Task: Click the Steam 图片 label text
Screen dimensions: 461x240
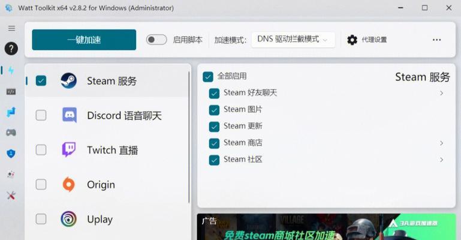Action: pyautogui.click(x=243, y=109)
